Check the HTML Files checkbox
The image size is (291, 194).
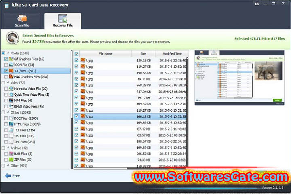pos(6,124)
